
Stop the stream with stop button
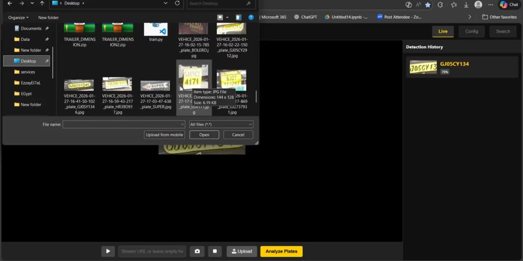[x=215, y=252]
